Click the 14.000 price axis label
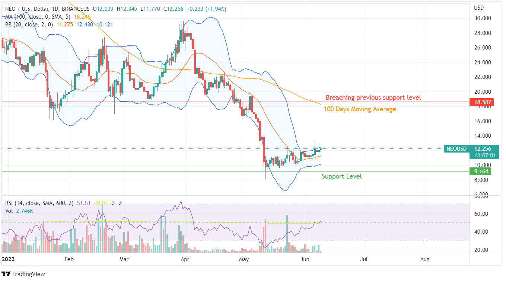The height and width of the screenshot is (282, 506). tap(482, 136)
